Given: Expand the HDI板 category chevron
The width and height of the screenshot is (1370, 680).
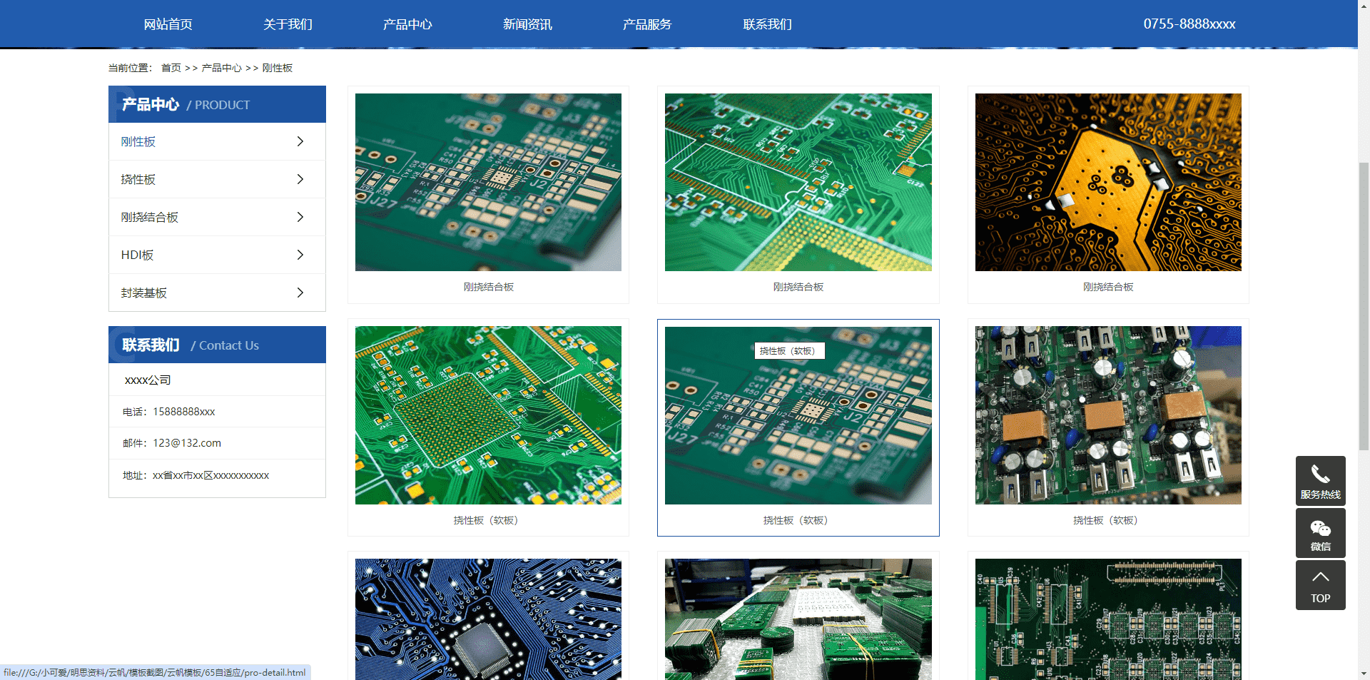Looking at the screenshot, I should tap(300, 255).
